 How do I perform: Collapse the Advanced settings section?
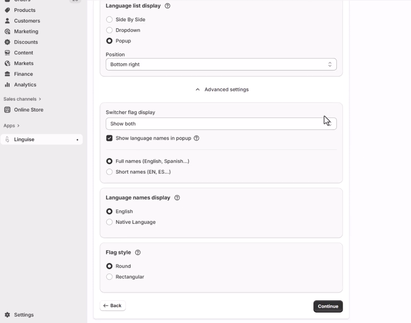tap(222, 89)
